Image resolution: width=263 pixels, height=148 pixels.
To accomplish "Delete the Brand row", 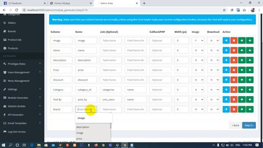I will tap(234, 109).
